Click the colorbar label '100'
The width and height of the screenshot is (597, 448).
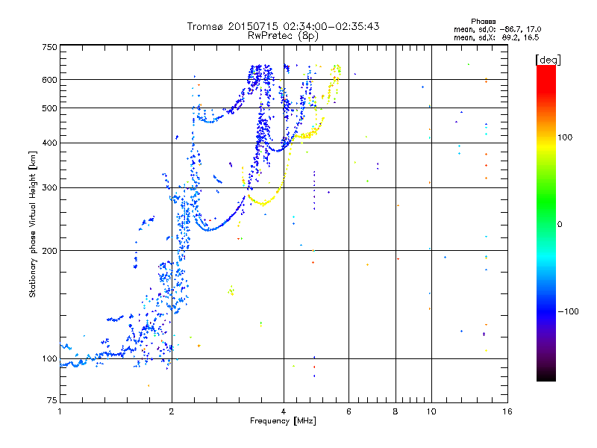[565, 137]
